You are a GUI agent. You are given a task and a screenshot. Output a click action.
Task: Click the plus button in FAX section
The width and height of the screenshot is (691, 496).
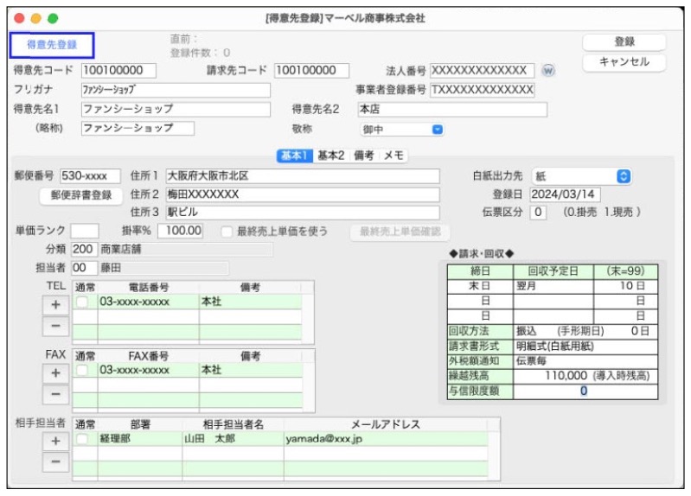click(55, 373)
